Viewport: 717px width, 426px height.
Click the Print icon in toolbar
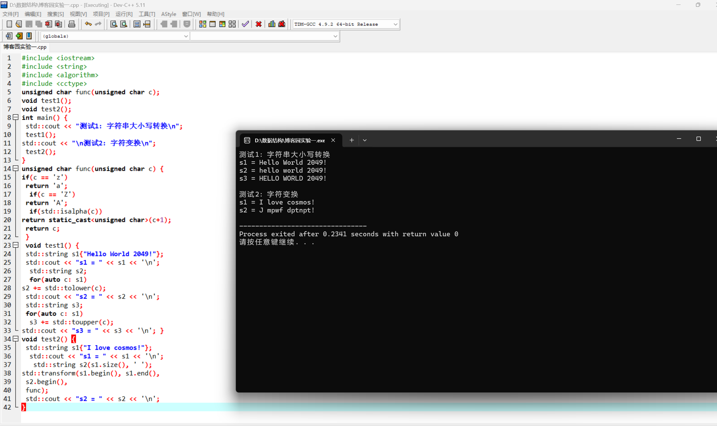(x=72, y=24)
